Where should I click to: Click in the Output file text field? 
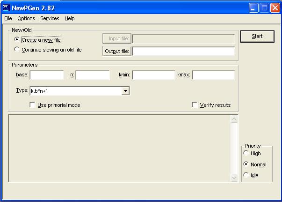click(x=183, y=52)
